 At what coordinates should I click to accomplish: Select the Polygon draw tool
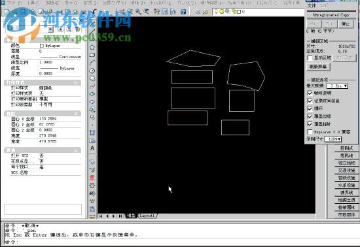92,48
